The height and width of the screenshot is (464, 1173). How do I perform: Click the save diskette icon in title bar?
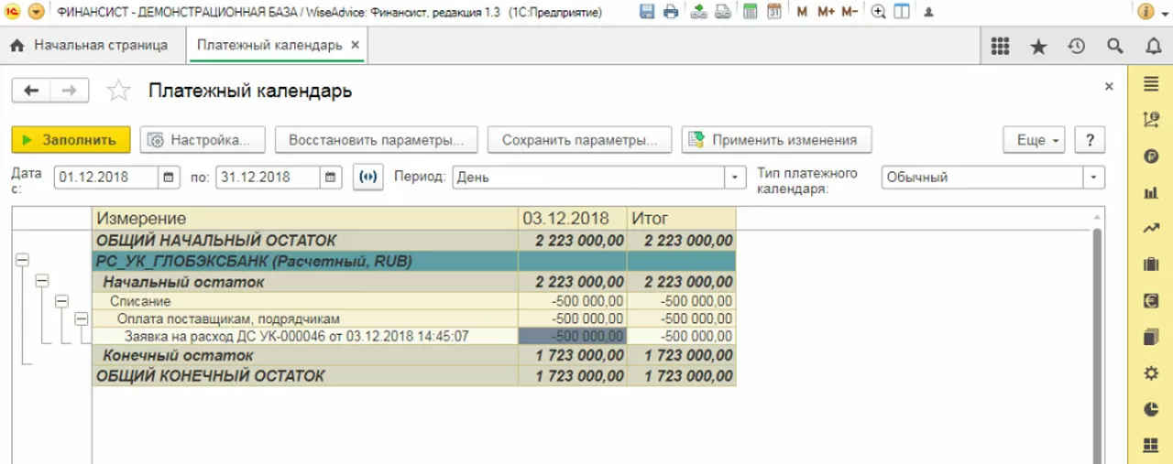(x=647, y=13)
